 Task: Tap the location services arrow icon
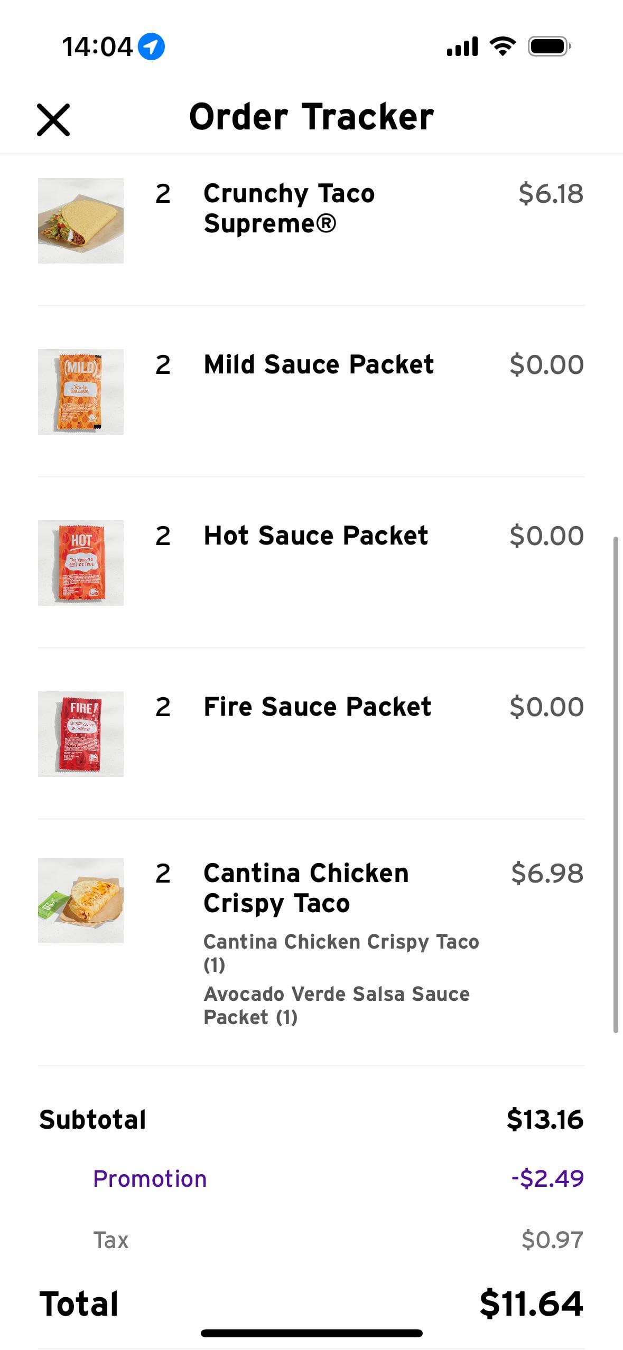tap(151, 46)
